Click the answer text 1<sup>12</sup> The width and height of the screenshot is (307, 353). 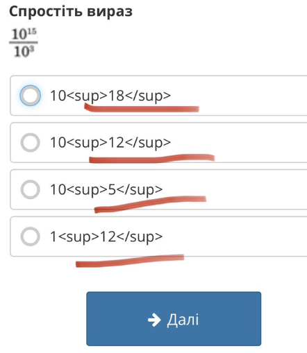click(106, 236)
